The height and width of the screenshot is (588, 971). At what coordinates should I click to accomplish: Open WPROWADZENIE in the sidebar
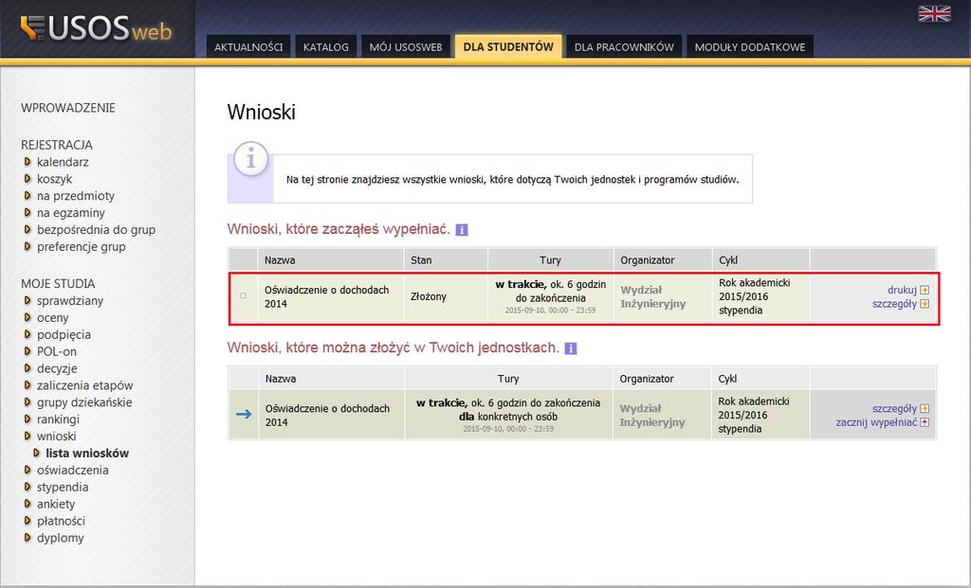68,108
